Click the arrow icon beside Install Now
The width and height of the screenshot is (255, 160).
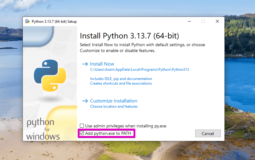(85, 64)
